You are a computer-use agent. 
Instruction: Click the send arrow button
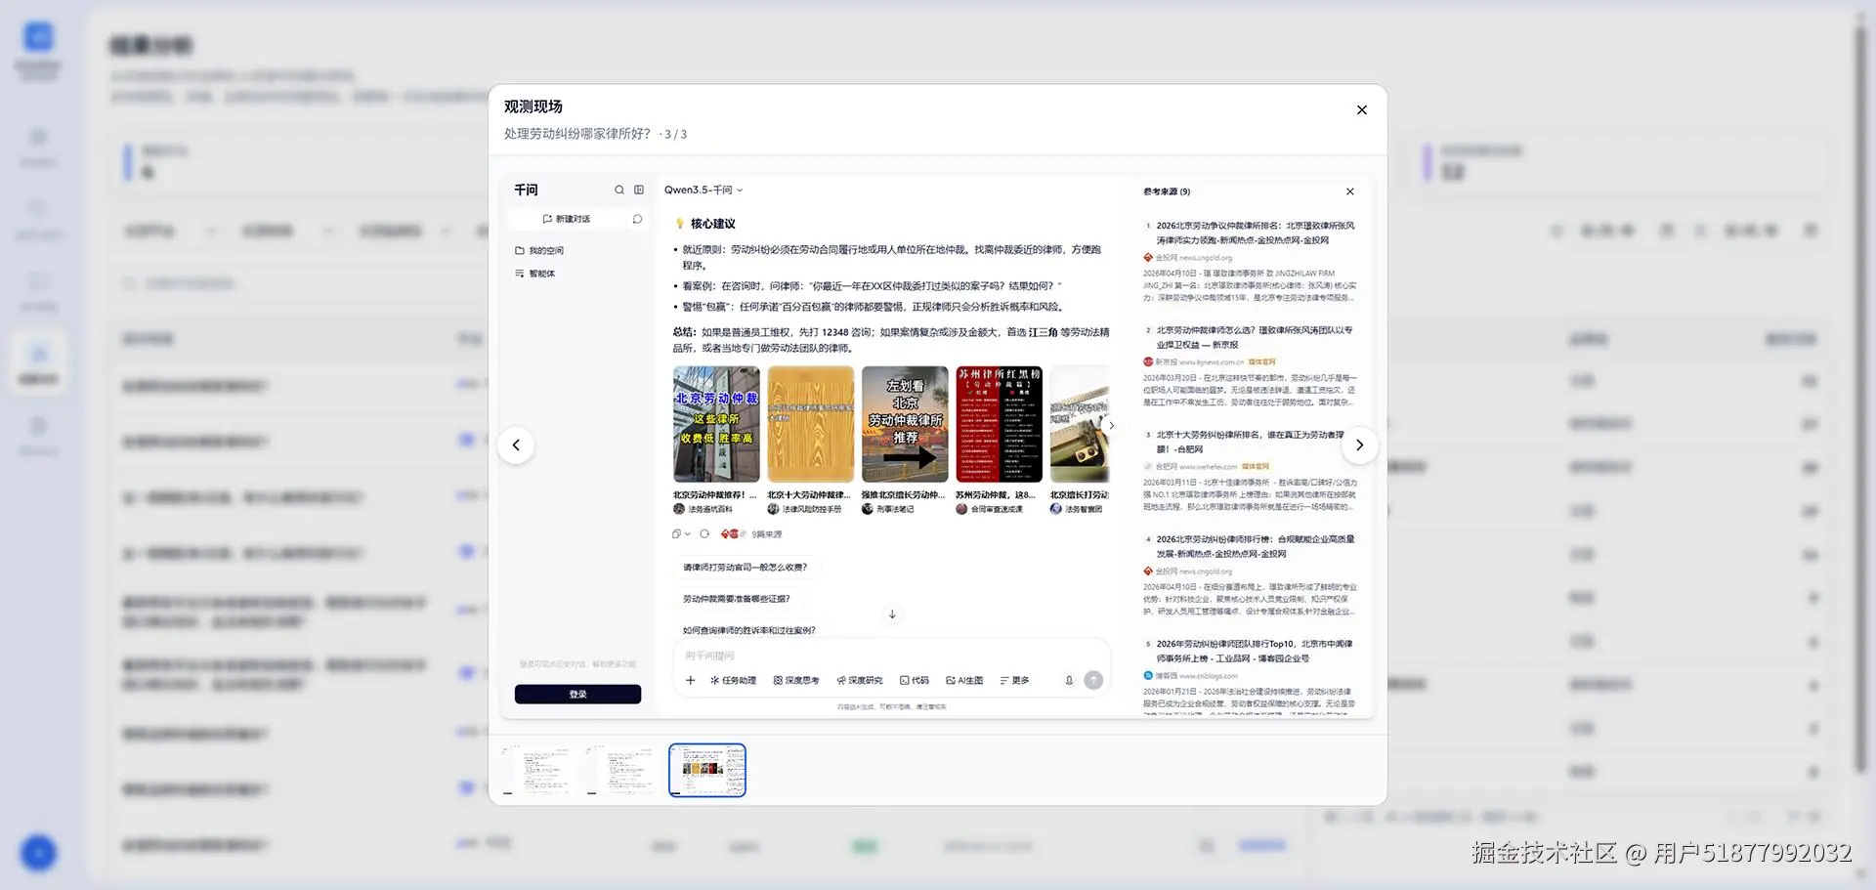point(1093,680)
